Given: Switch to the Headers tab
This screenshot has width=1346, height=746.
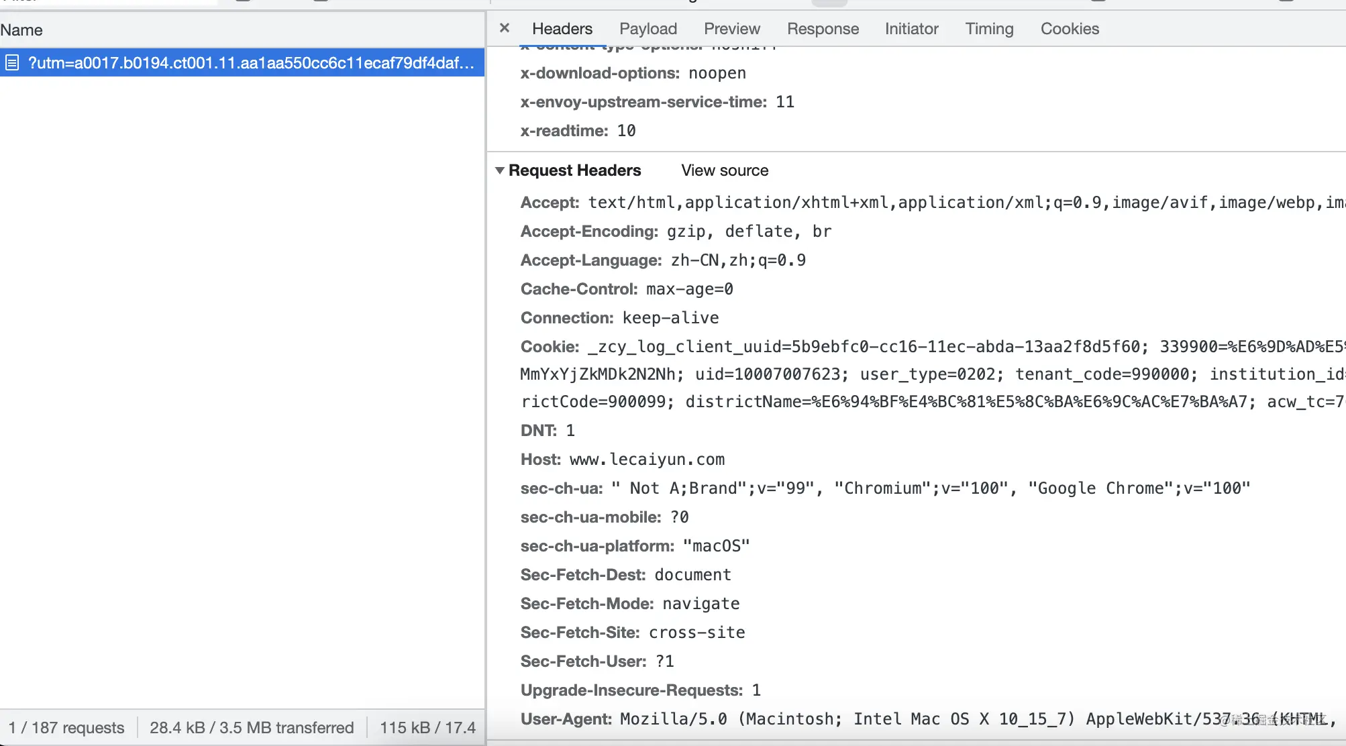Looking at the screenshot, I should point(562,29).
